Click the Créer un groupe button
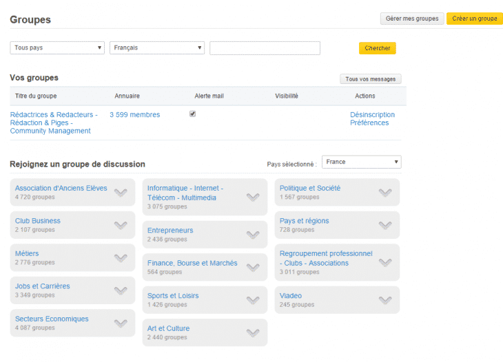The width and height of the screenshot is (503, 362). coord(474,19)
